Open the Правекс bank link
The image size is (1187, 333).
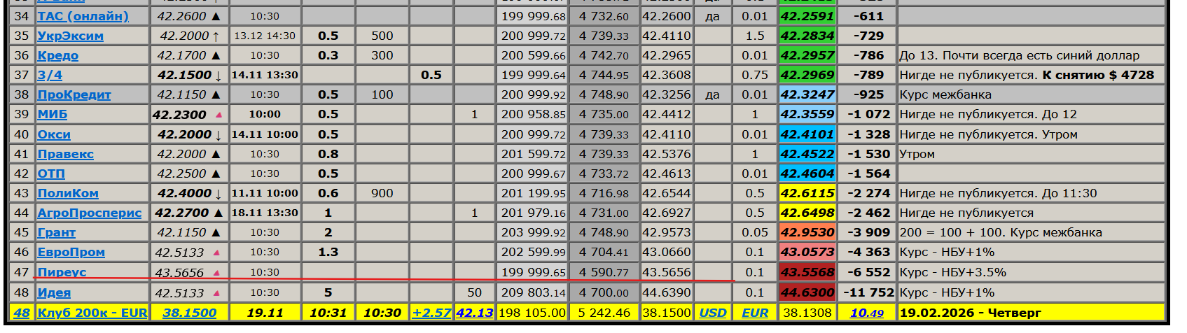tap(65, 154)
